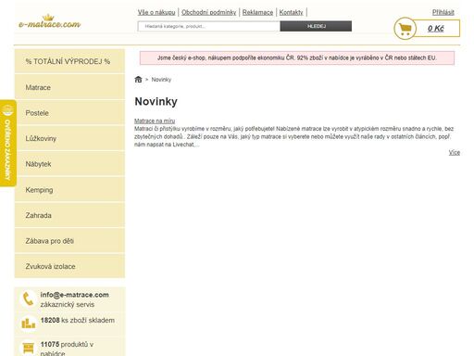This screenshot has height=356, width=474.
Task: Open 'Zahrada' category
Action: click(69, 215)
